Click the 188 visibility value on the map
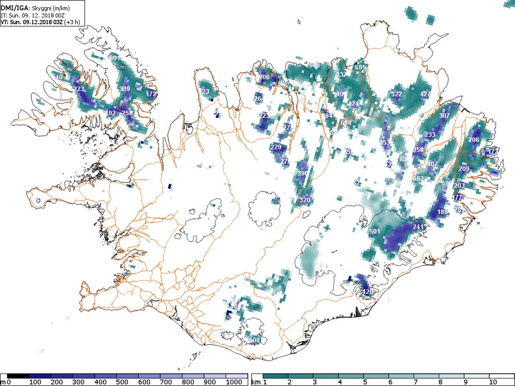The height and width of the screenshot is (386, 515). pos(442,212)
